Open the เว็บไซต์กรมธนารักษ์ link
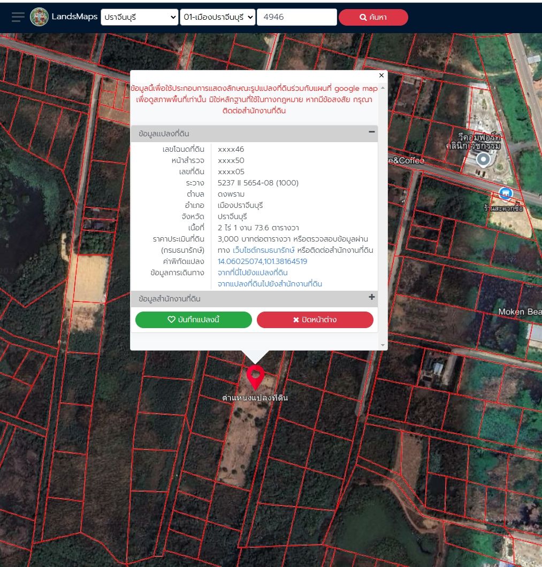The image size is (542, 567). [264, 250]
